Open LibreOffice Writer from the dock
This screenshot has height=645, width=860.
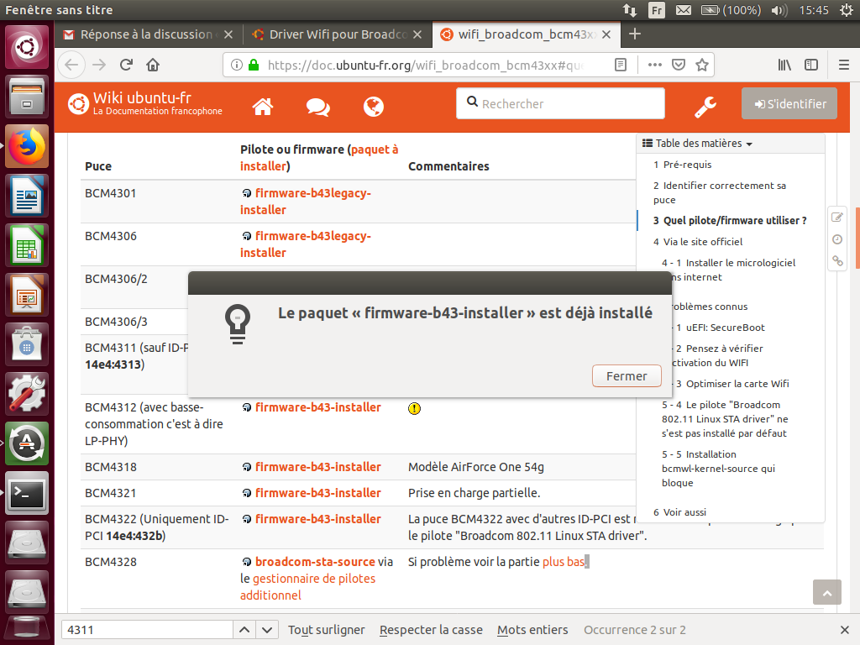coord(27,196)
